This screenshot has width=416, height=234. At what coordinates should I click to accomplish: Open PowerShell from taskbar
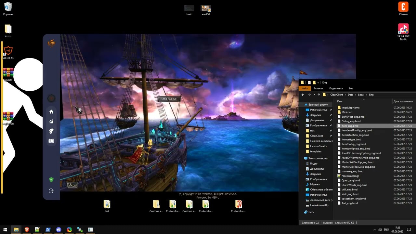point(48,230)
